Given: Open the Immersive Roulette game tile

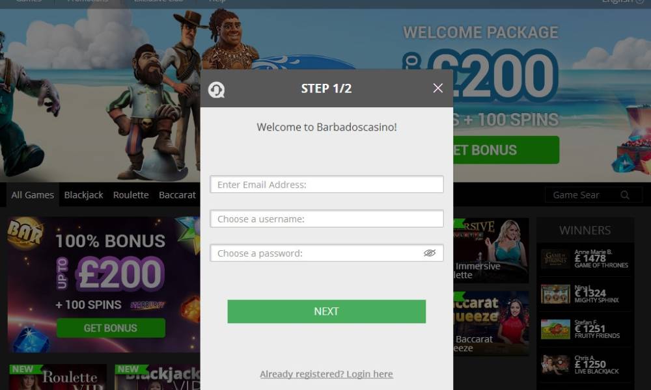Looking at the screenshot, I should (x=491, y=250).
